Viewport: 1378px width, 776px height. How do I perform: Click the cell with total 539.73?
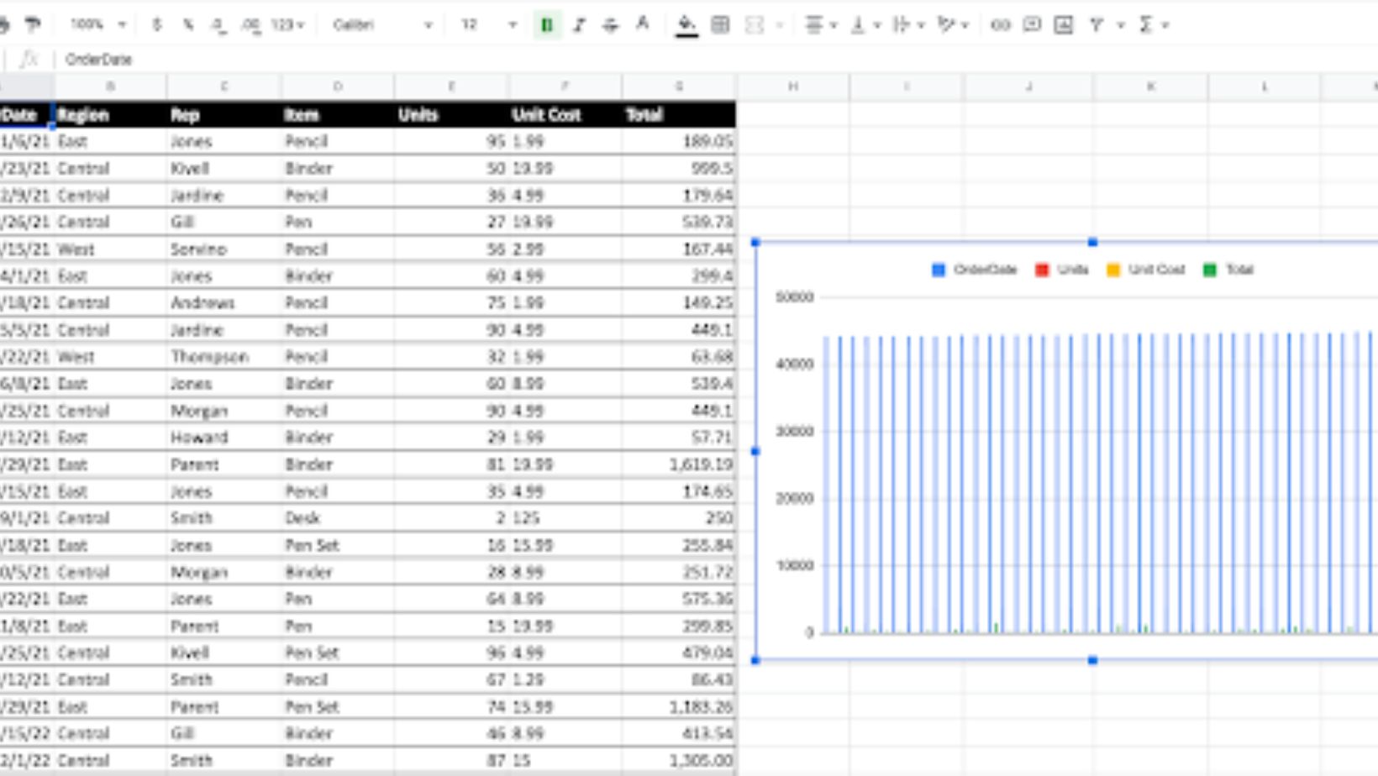[679, 222]
